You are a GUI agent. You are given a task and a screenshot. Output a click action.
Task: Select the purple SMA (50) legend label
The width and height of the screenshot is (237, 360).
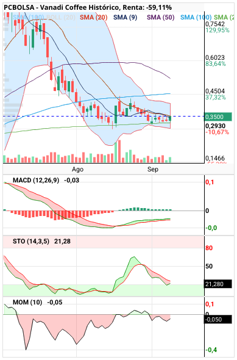pyautogui.click(x=160, y=18)
